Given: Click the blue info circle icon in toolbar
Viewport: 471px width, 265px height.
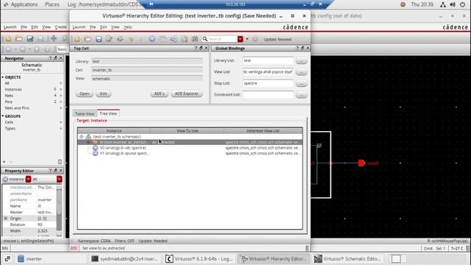Looking at the screenshot, I should pos(152,39).
